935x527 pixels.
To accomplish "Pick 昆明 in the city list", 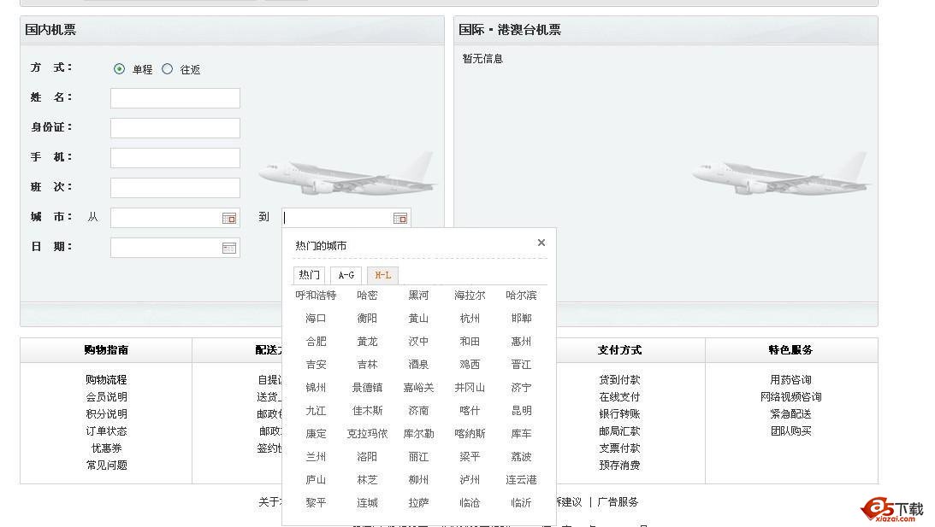I will [521, 411].
